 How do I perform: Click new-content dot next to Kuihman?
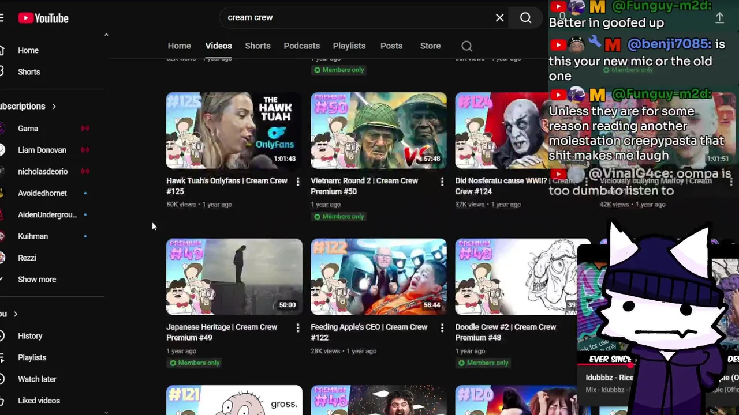[85, 236]
